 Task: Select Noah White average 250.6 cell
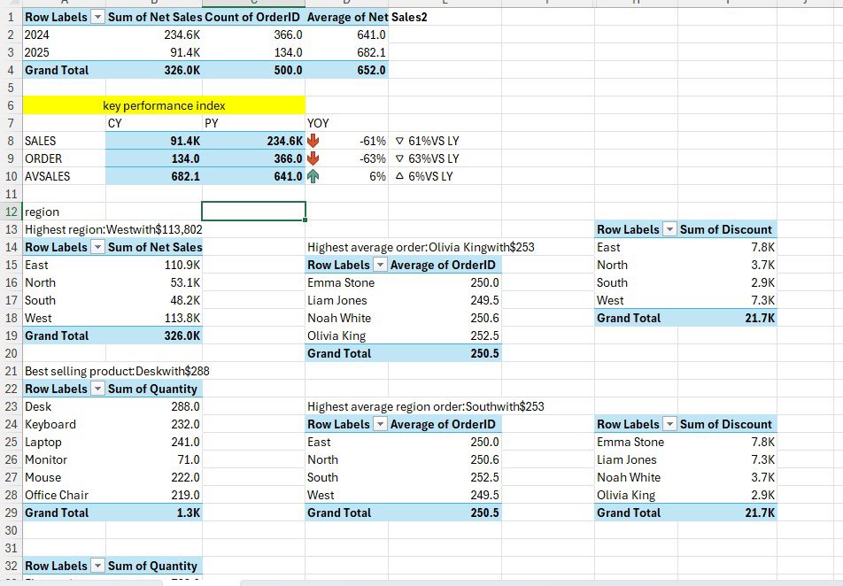445,318
